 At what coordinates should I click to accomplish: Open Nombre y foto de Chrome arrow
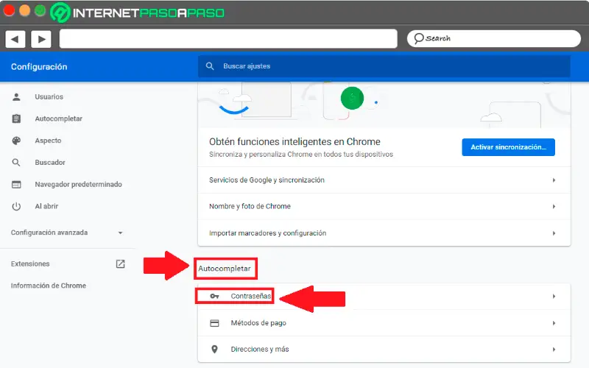554,207
